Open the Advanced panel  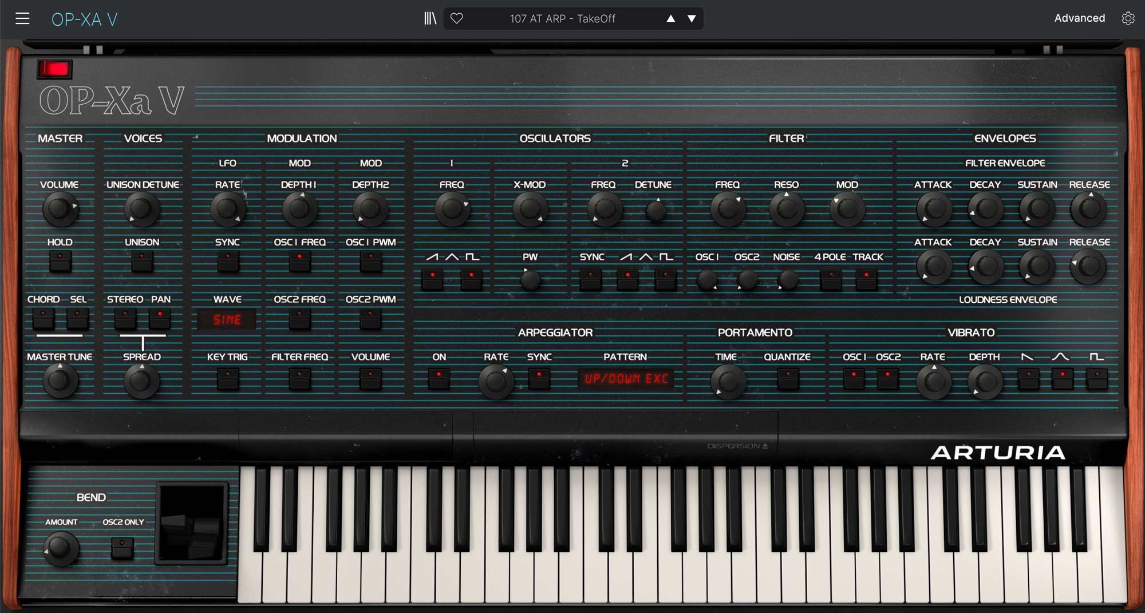pos(1079,18)
